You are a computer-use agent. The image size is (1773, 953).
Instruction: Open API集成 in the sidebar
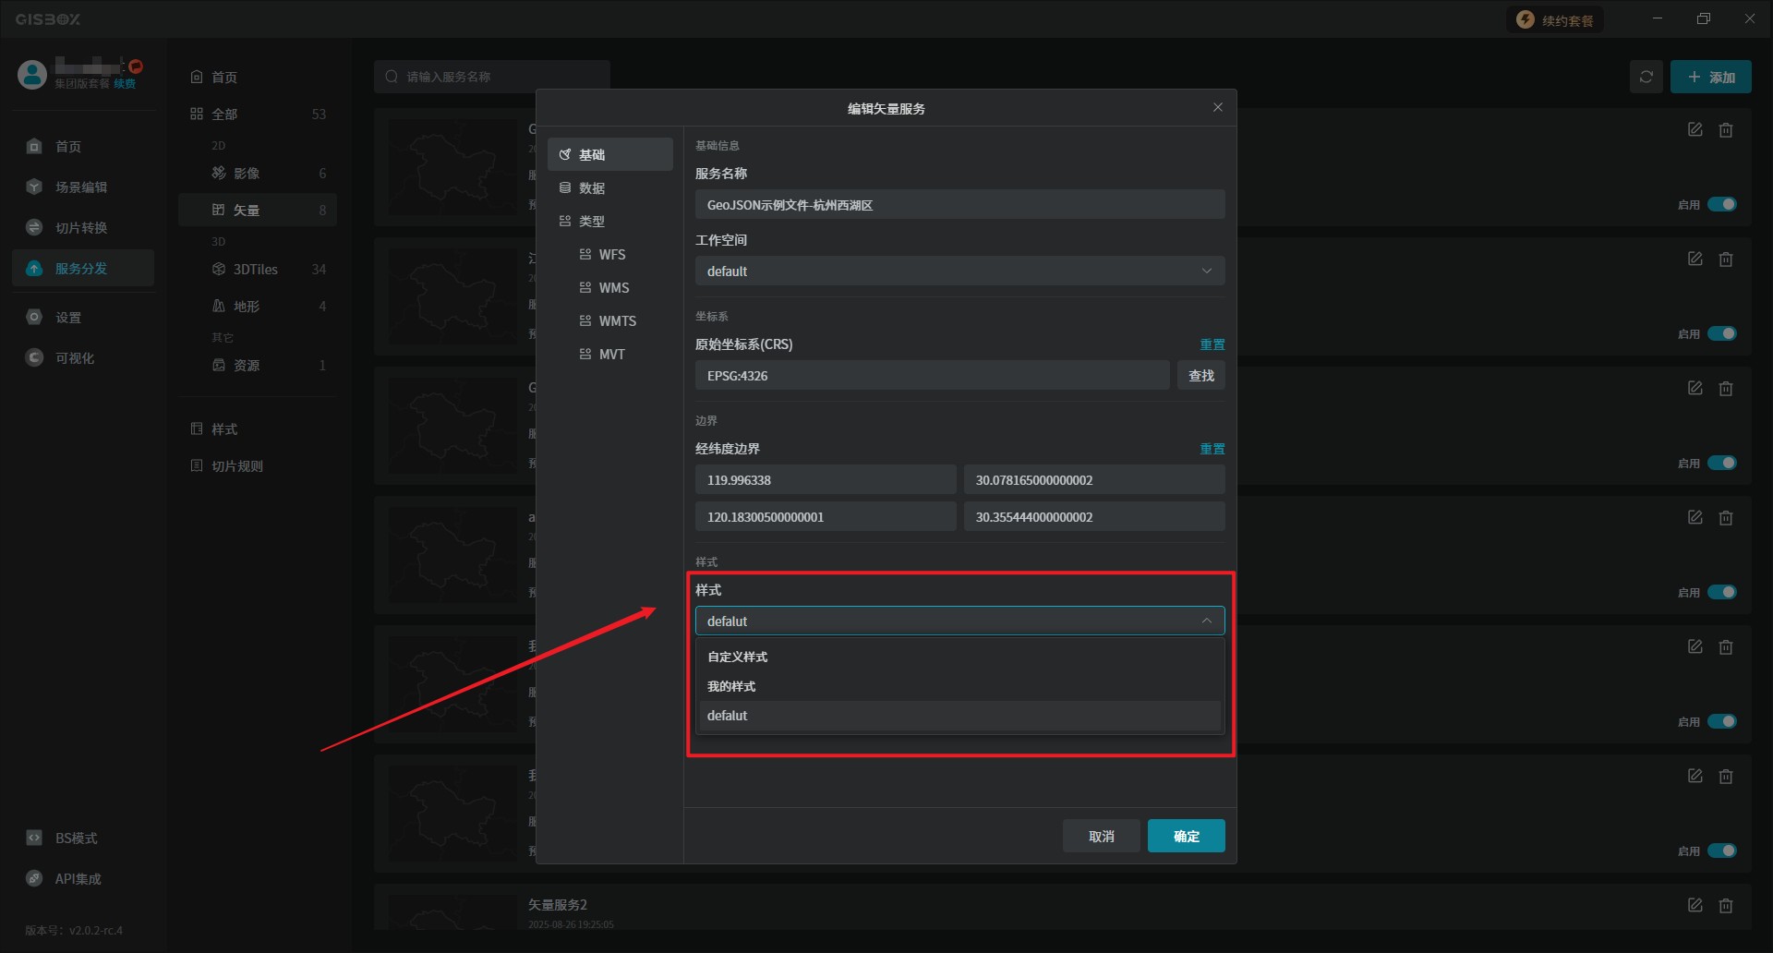coord(78,879)
